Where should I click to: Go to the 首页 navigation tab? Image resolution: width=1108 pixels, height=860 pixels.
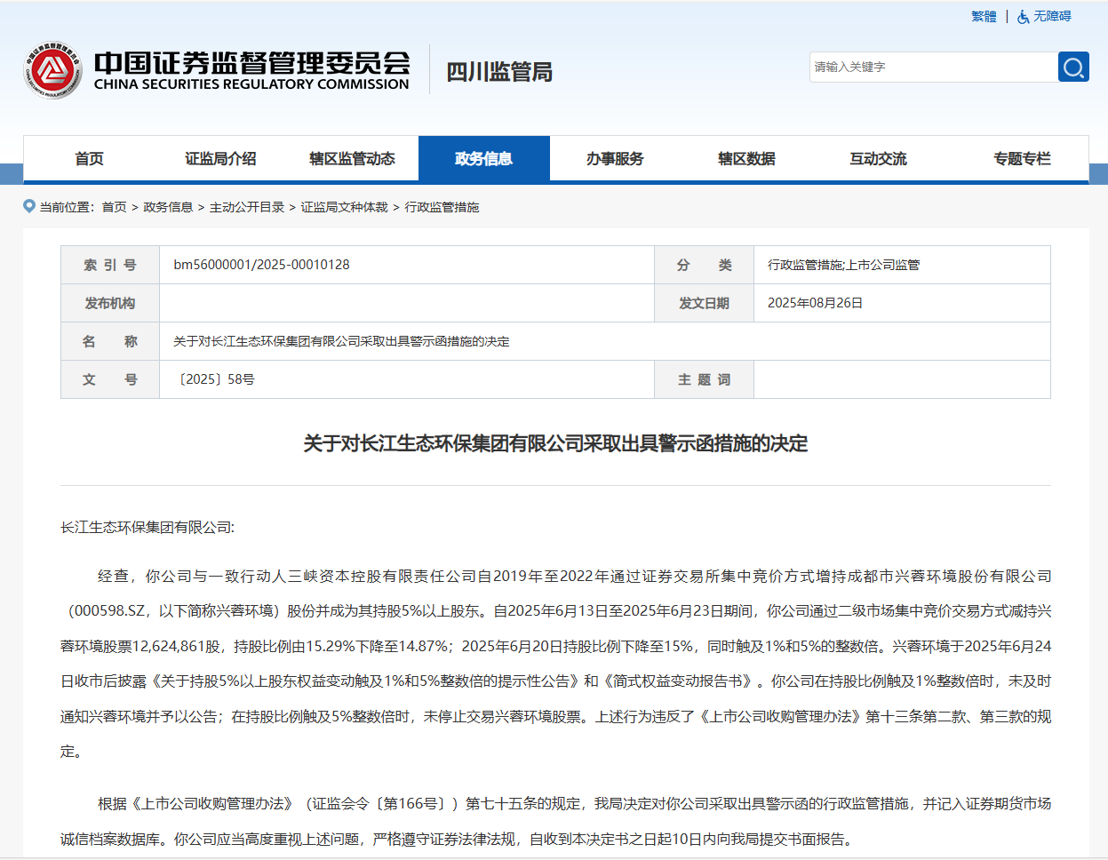89,159
